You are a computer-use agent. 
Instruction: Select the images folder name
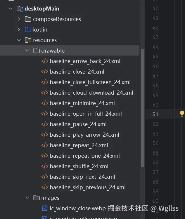[x=50, y=198]
